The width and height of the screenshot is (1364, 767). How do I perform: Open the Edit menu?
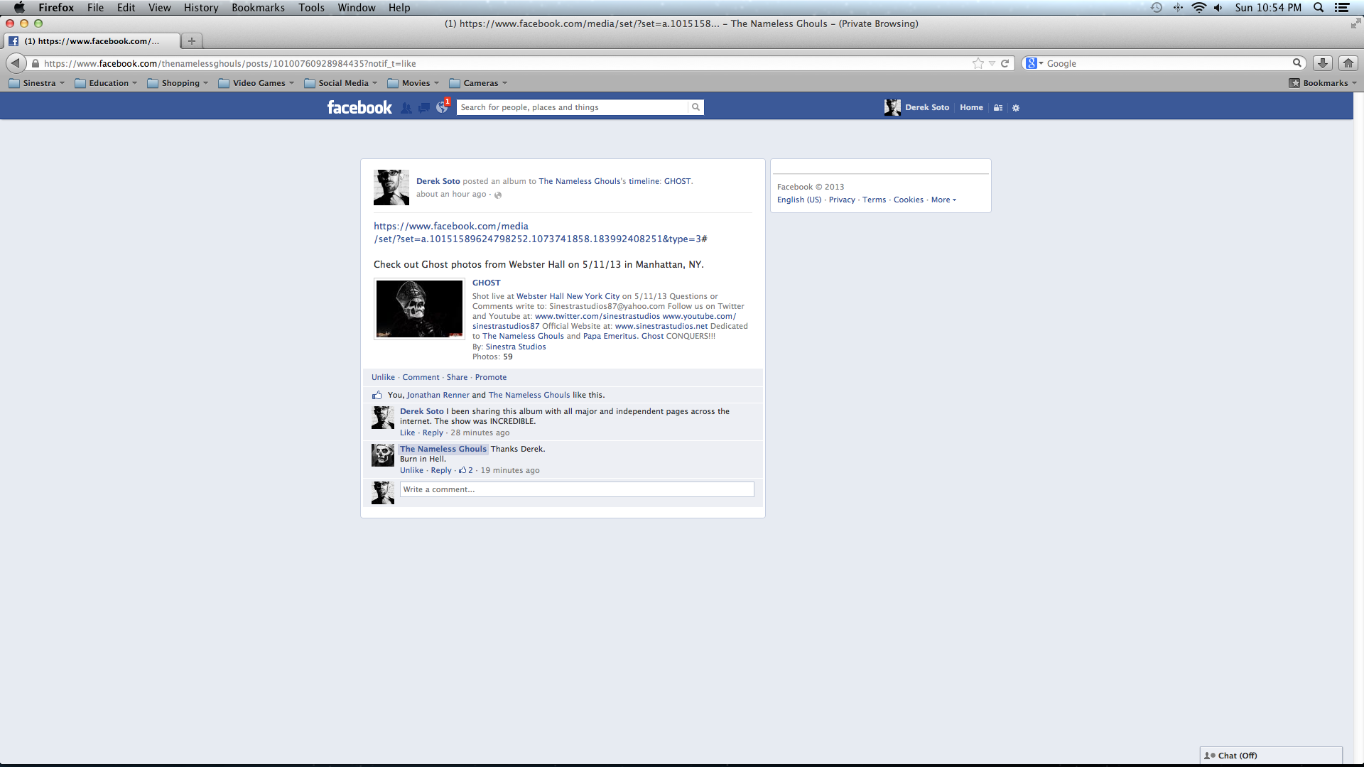click(x=126, y=8)
